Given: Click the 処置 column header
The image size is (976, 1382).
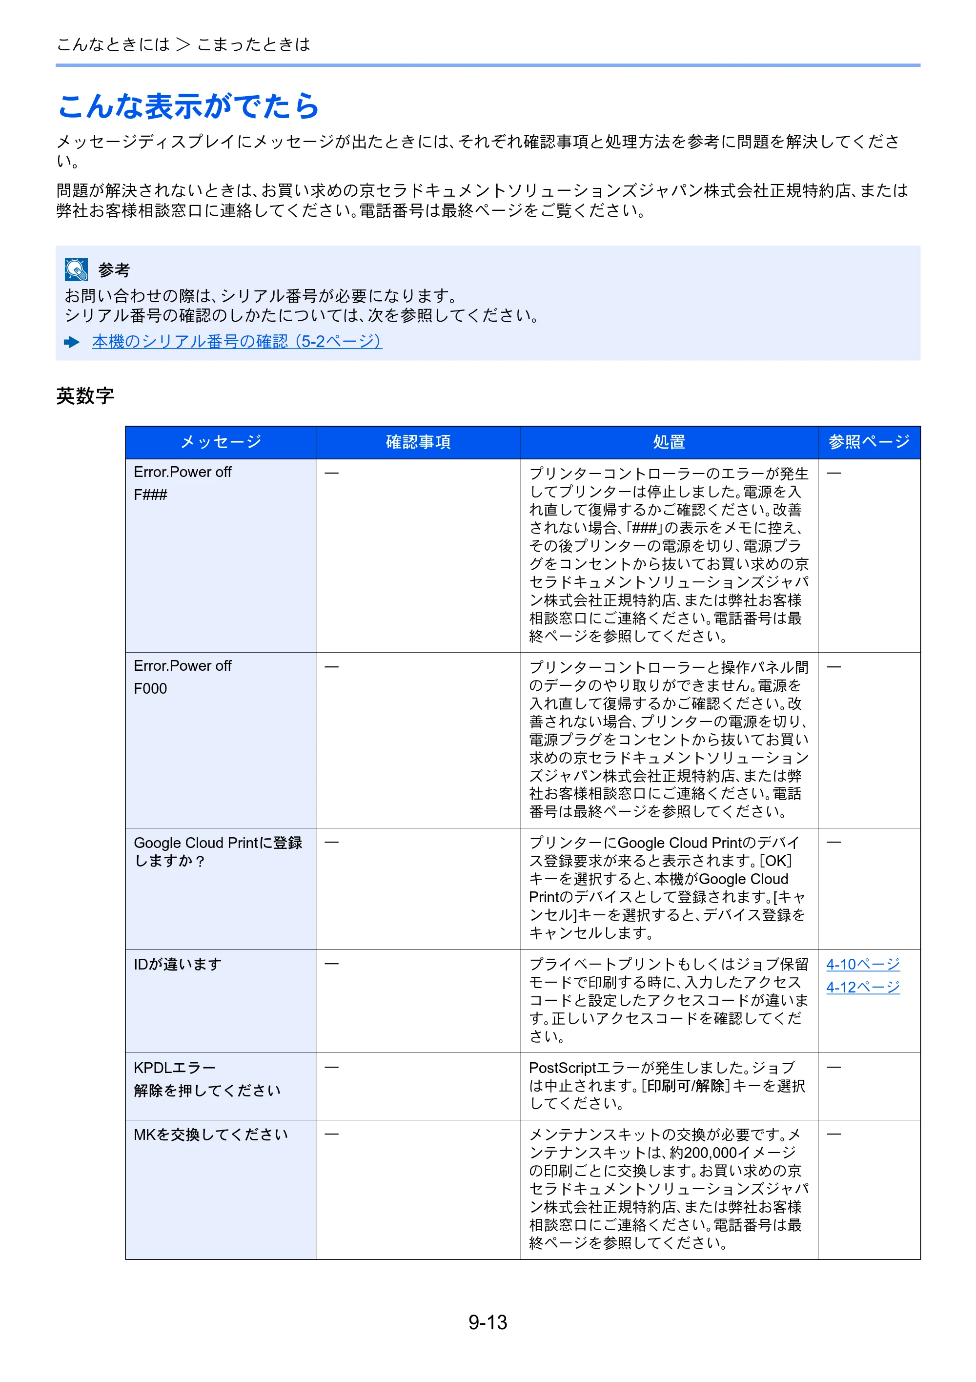Looking at the screenshot, I should coord(669,442).
